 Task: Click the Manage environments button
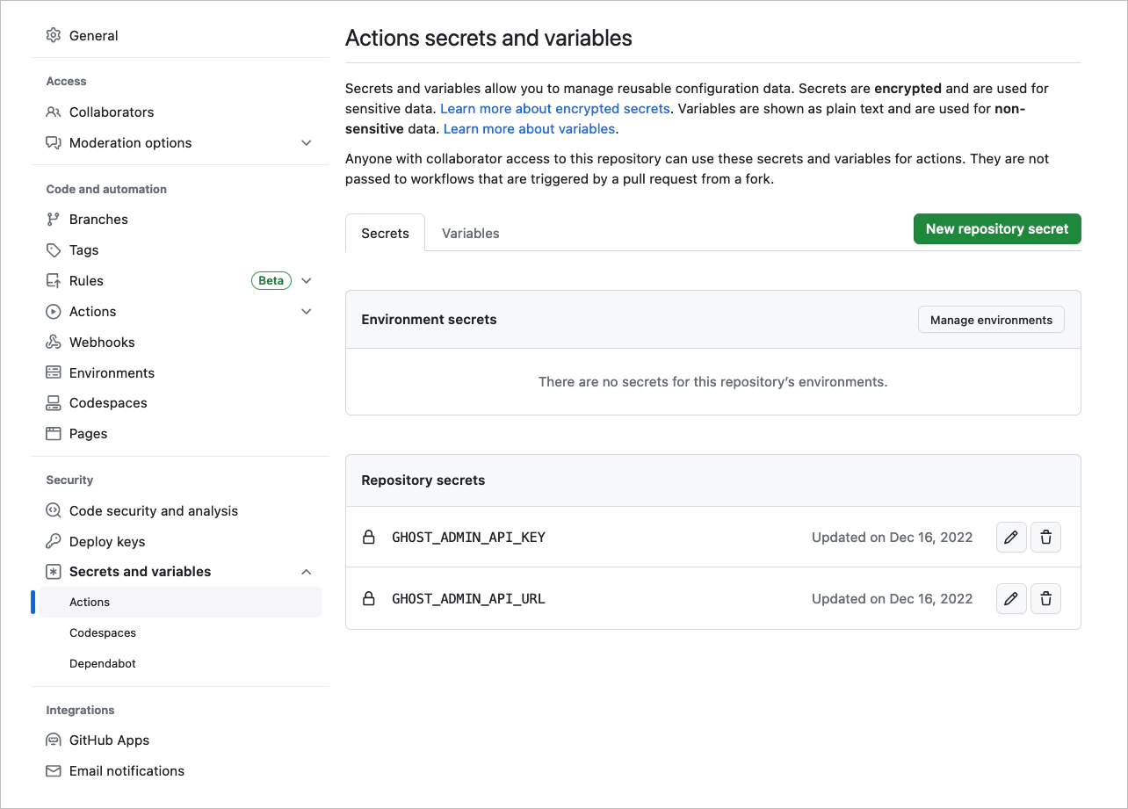coord(990,321)
